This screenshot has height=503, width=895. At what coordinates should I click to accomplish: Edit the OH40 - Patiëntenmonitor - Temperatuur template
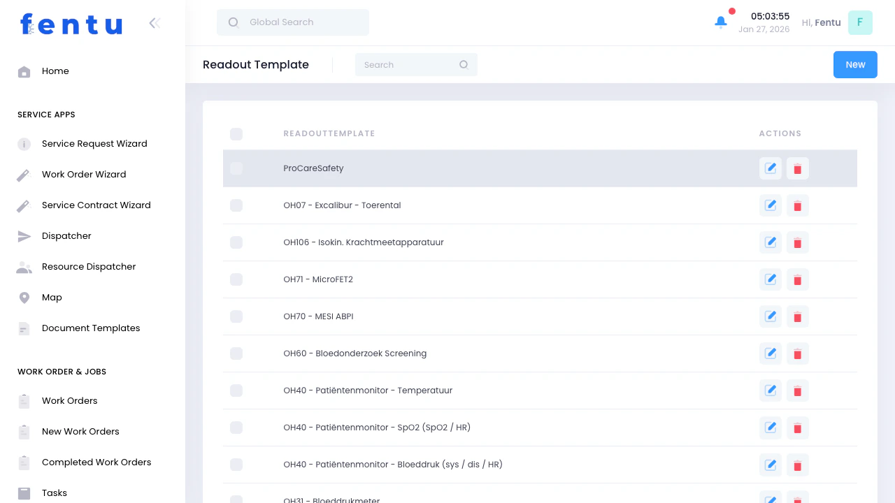[770, 391]
